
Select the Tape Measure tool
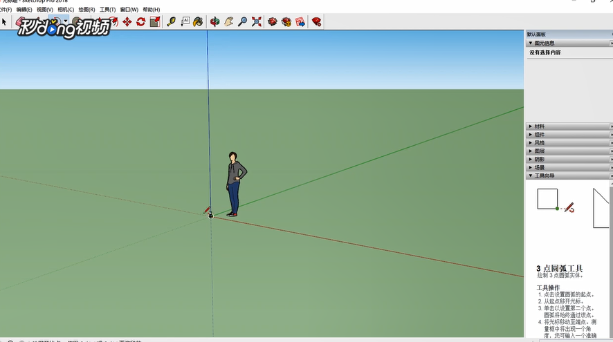click(x=171, y=22)
